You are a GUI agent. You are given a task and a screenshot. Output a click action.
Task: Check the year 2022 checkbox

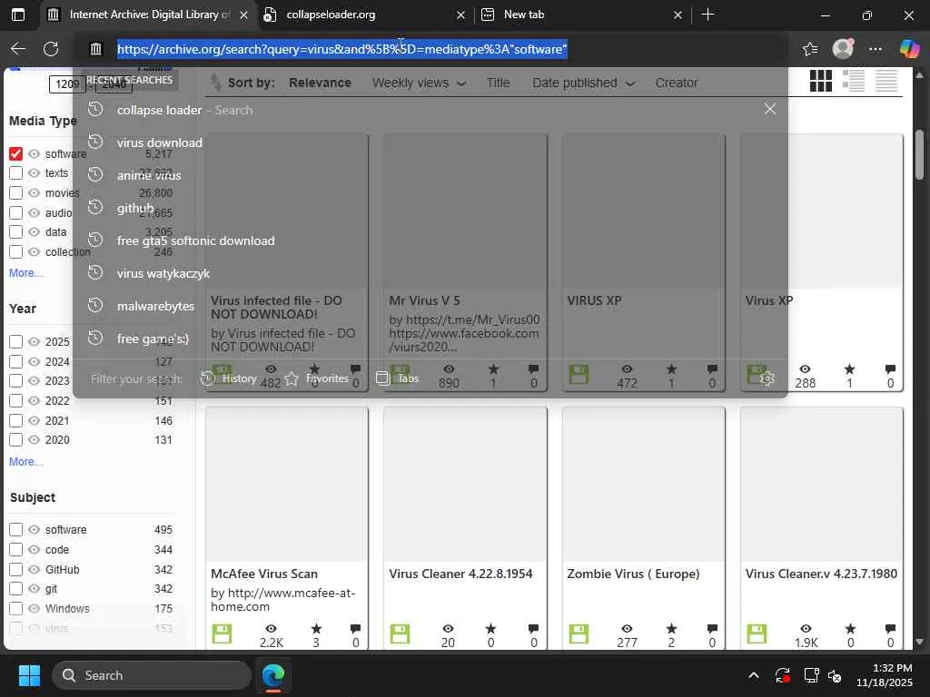click(16, 400)
